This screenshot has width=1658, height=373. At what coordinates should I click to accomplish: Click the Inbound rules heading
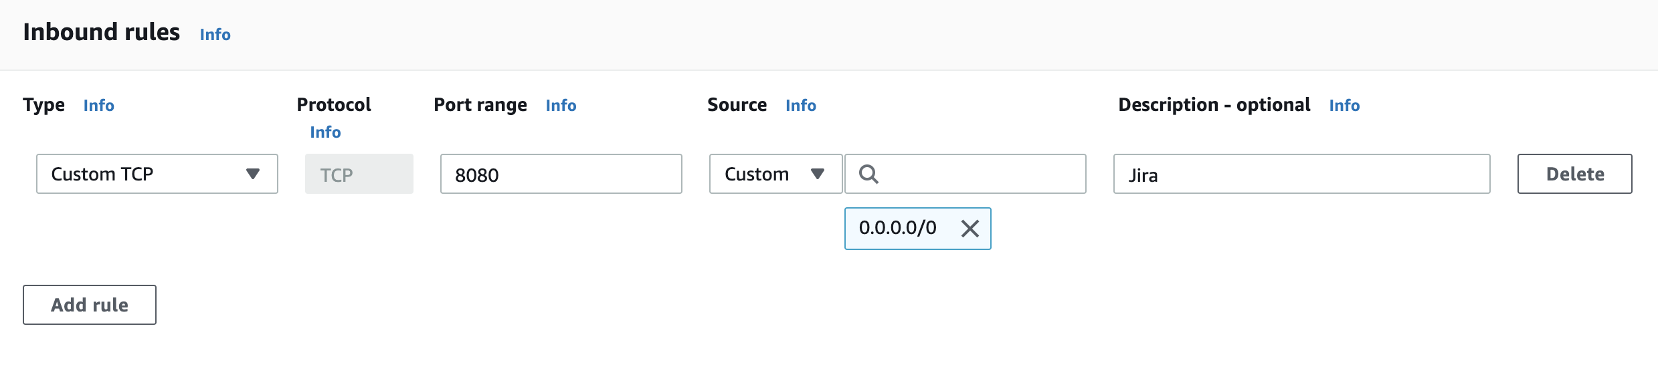click(x=102, y=32)
